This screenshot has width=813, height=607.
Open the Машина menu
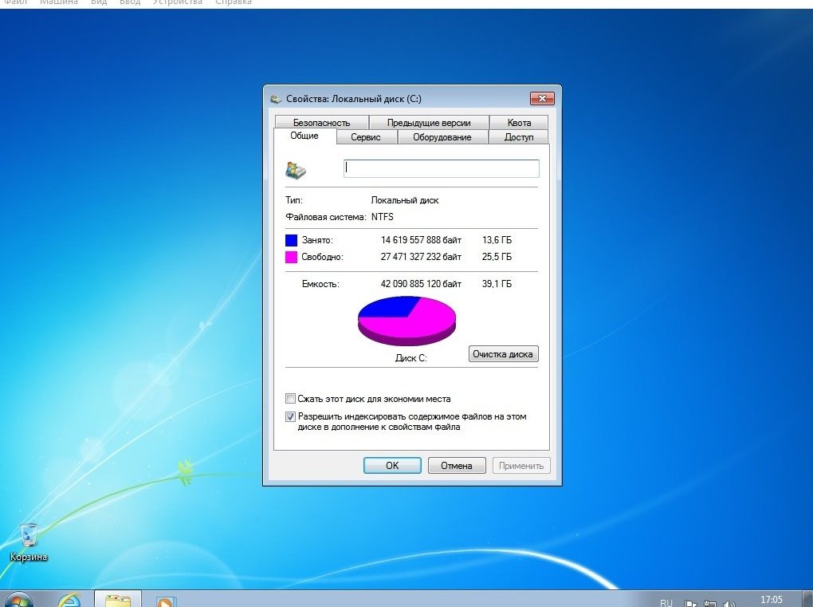(x=59, y=2)
